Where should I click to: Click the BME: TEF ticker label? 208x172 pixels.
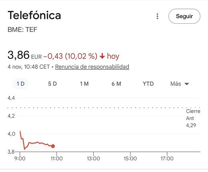(x=22, y=30)
